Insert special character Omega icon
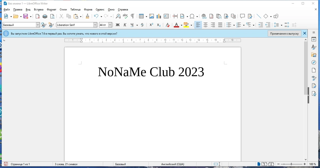 (192, 16)
